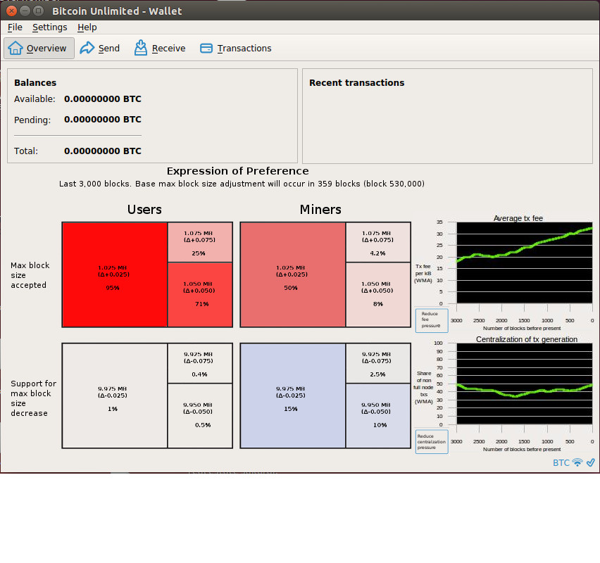Select Miners 1.075 MB 4.2% block
Screen dimensions: 600x563
[x=378, y=243]
